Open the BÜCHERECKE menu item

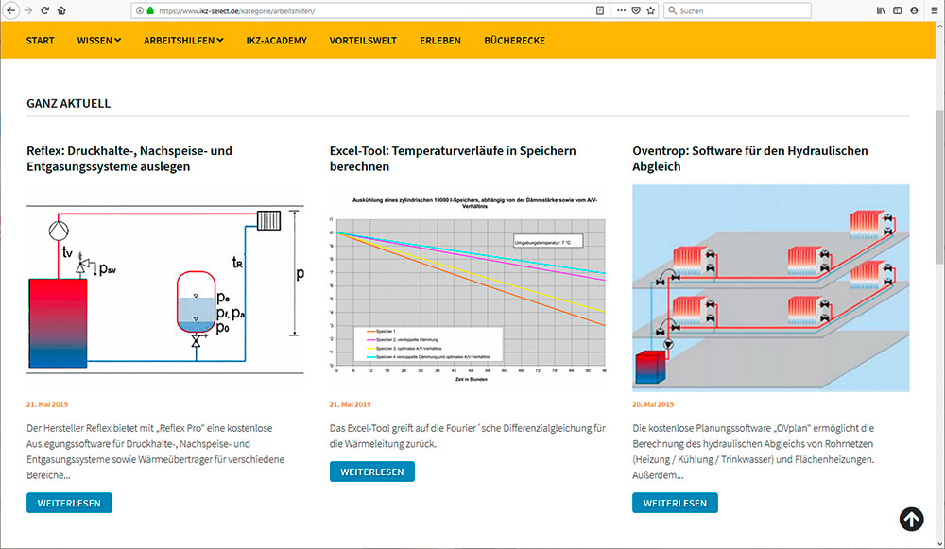514,41
